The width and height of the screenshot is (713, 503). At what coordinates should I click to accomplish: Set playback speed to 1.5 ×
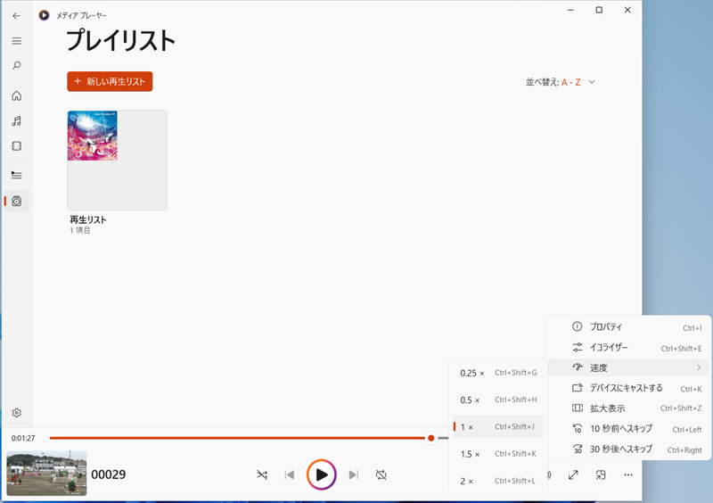coord(498,454)
